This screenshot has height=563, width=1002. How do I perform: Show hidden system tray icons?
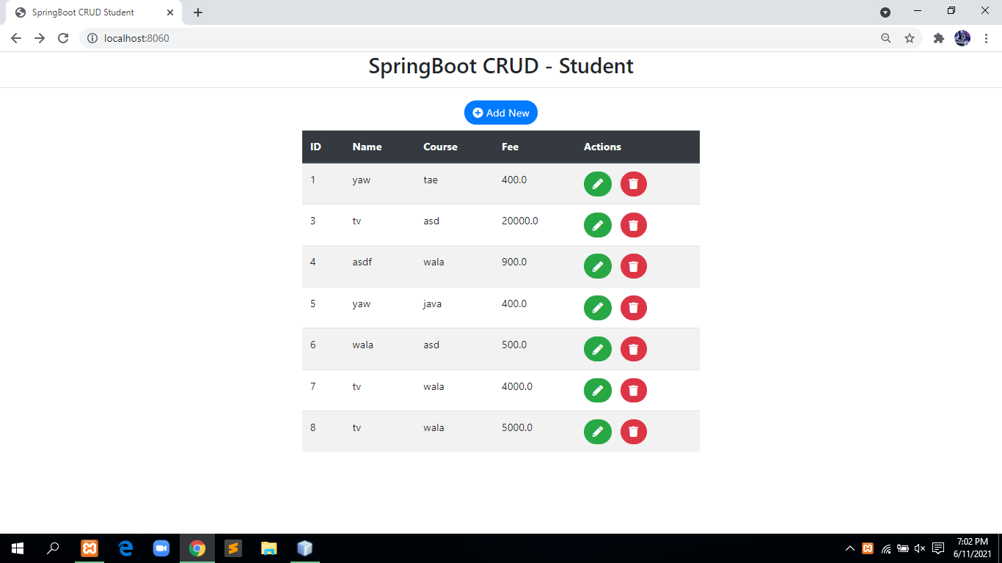(850, 548)
